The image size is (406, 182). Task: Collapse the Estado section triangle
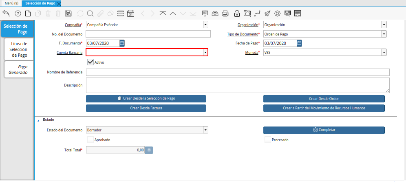[39, 120]
